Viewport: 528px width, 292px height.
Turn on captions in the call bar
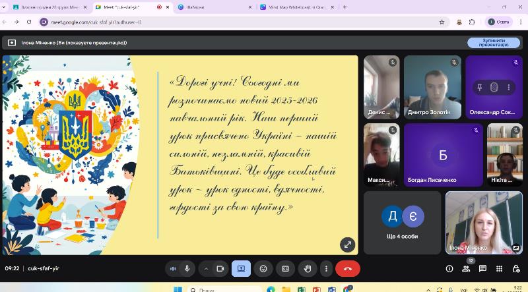pos(286,269)
